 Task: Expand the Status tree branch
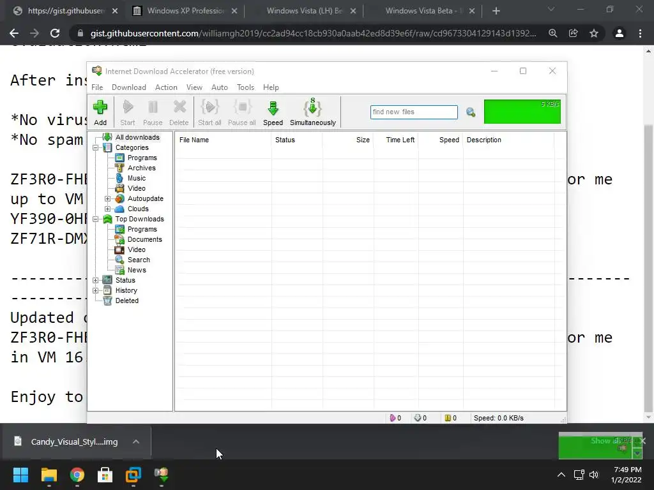coord(96,280)
